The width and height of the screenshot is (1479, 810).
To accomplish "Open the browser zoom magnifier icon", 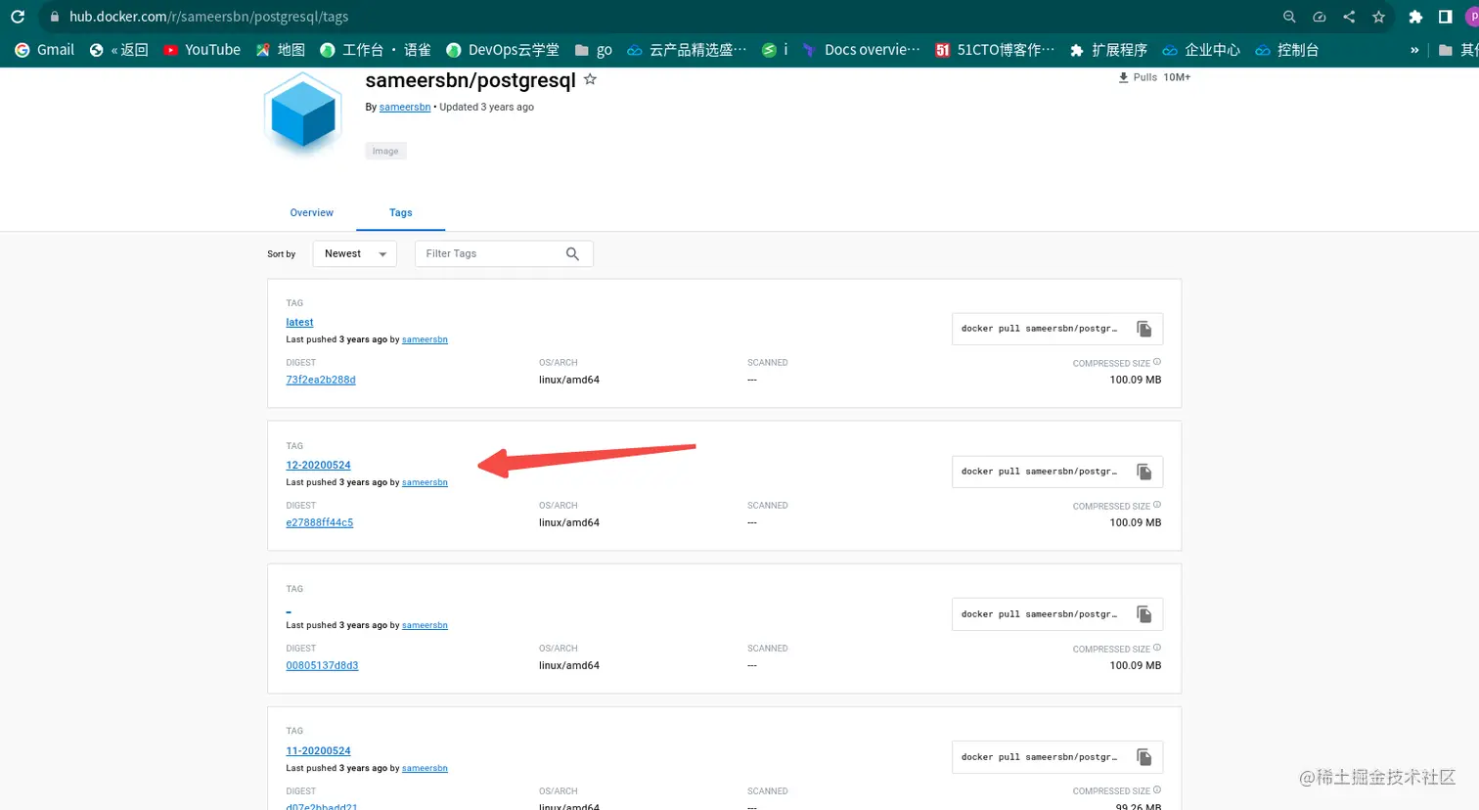I will pos(1289,17).
